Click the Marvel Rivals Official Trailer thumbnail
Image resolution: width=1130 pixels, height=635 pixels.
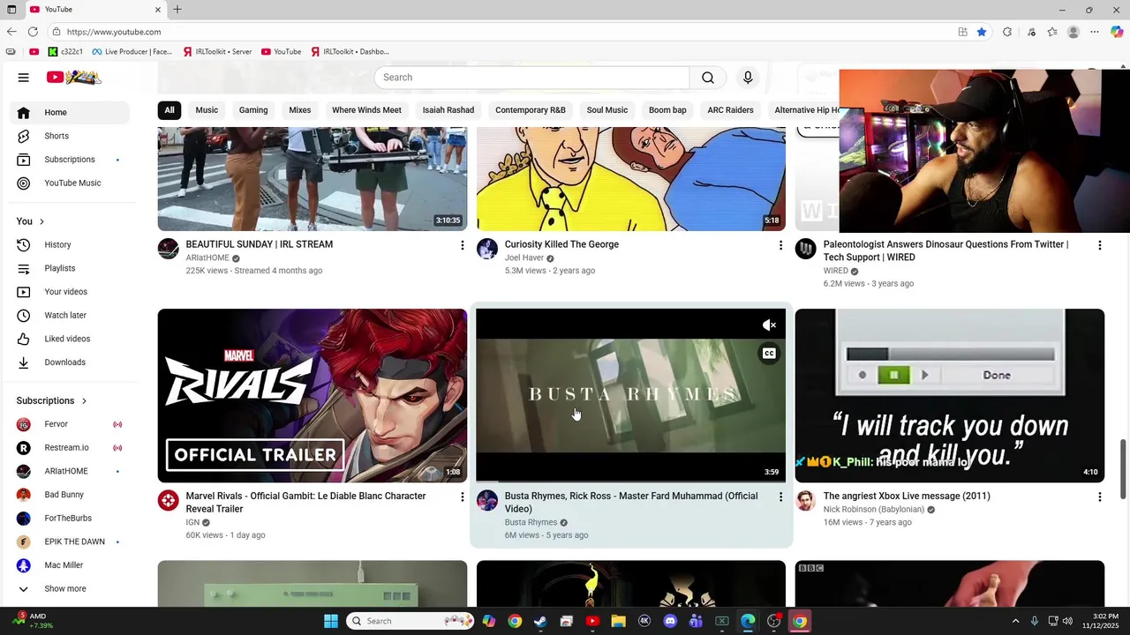(x=313, y=395)
